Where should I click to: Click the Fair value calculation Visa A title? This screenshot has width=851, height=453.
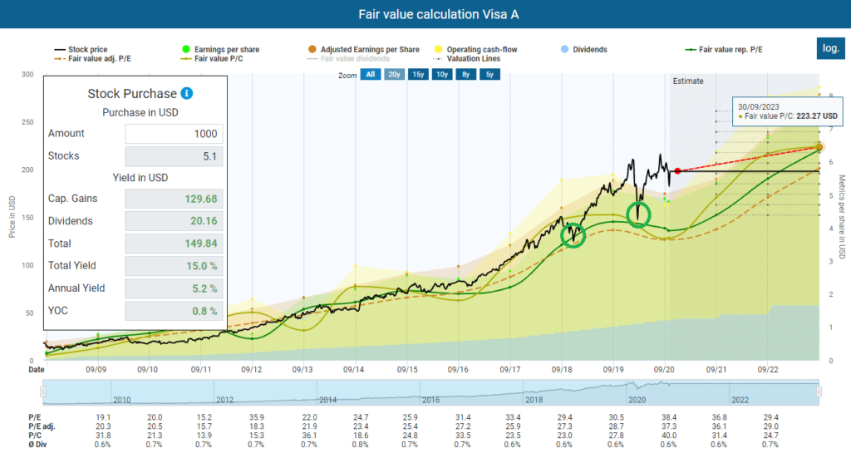tap(439, 14)
